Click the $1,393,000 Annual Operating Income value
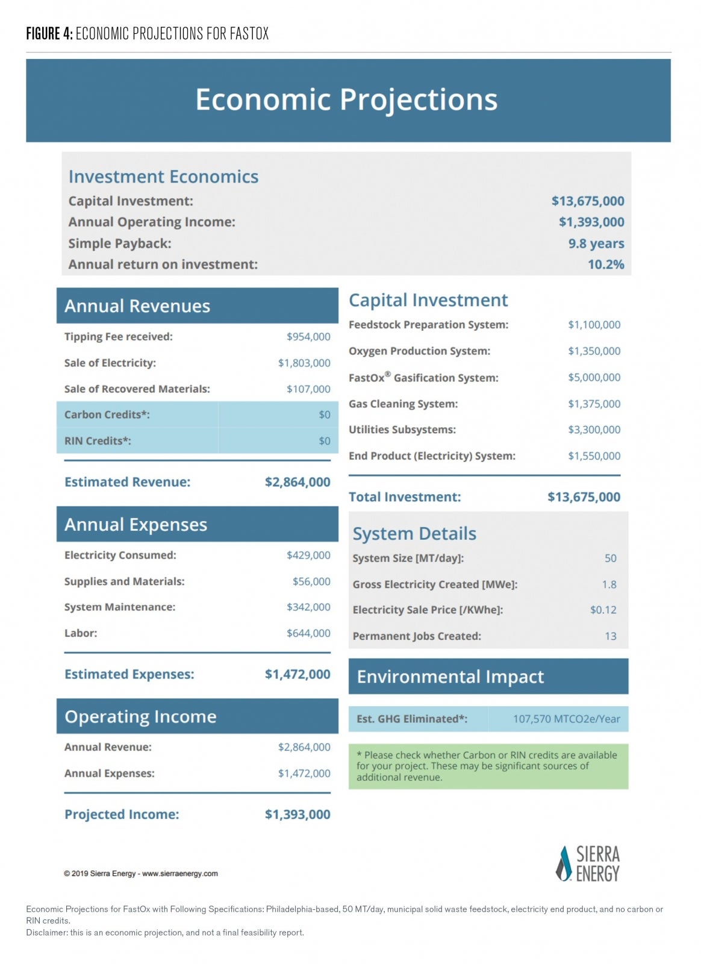Image resolution: width=701 pixels, height=964 pixels. tap(591, 222)
